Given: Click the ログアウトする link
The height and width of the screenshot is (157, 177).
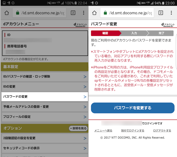Looking at the screenshot, I should pos(162,131).
